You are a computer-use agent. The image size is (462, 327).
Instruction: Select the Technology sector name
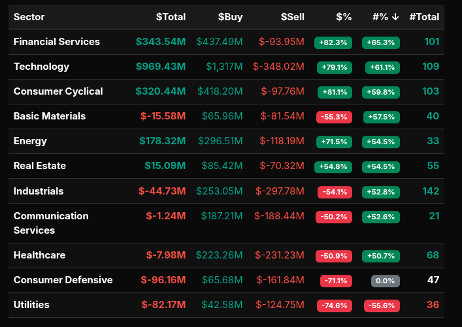pyautogui.click(x=41, y=67)
